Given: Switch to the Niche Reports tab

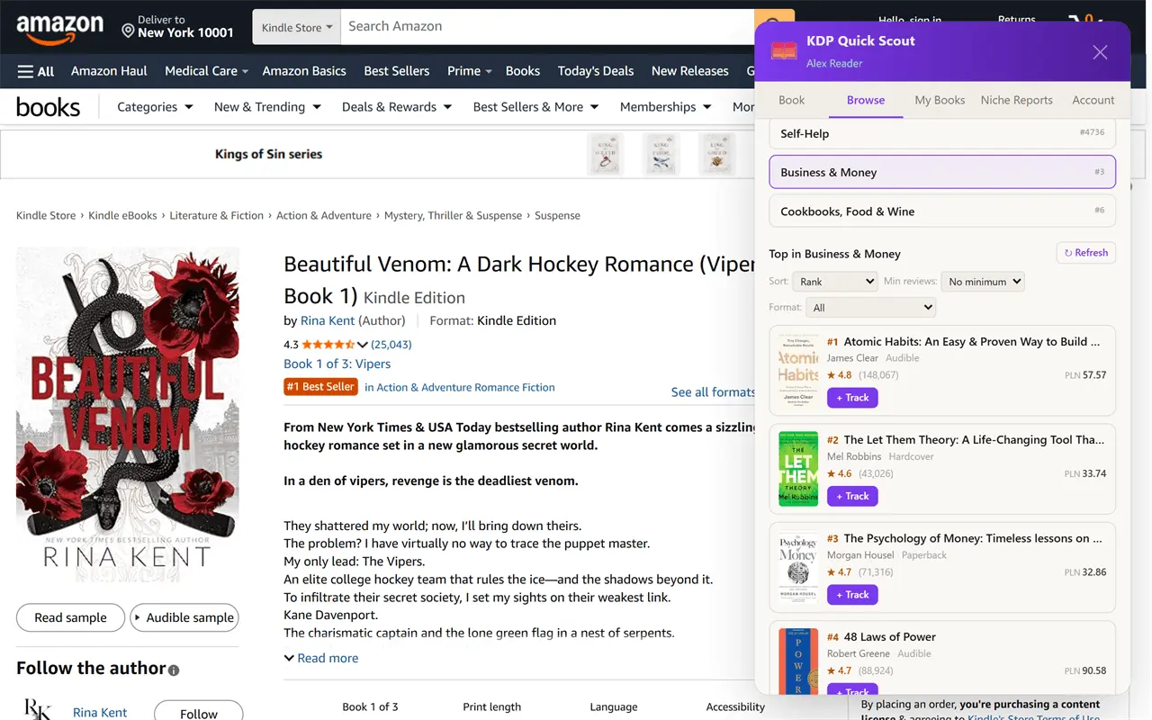Looking at the screenshot, I should (1016, 100).
